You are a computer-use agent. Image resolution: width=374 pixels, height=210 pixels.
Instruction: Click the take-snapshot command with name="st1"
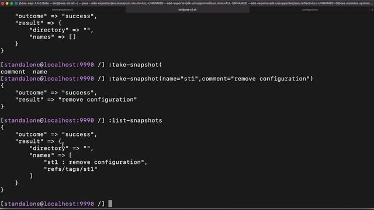click(x=210, y=79)
